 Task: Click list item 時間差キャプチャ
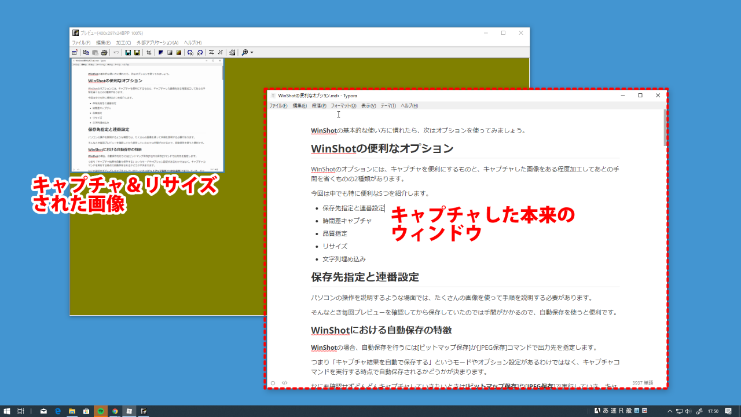(347, 221)
